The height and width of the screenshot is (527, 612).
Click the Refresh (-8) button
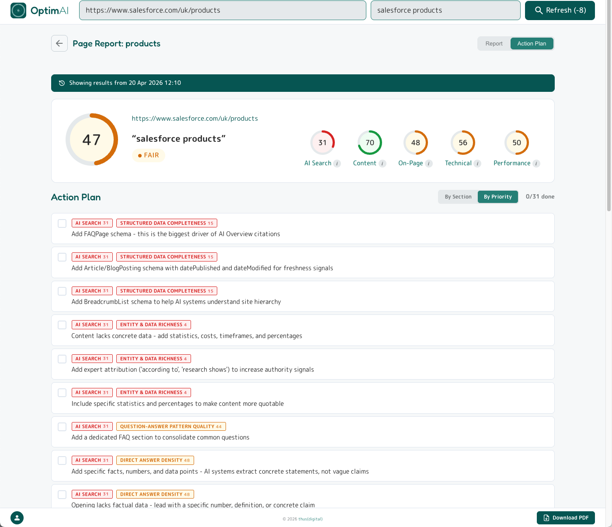tap(560, 10)
